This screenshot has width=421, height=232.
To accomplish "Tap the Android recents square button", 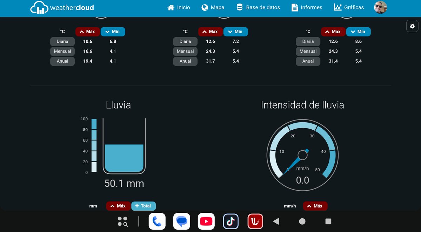I will [x=328, y=221].
